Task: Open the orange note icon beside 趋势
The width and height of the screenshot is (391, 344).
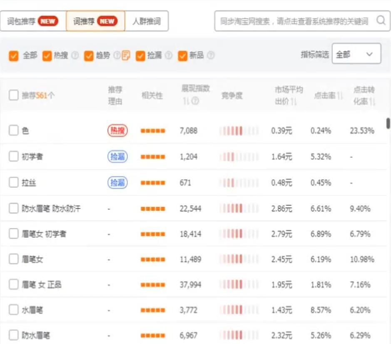Action: click(126, 55)
